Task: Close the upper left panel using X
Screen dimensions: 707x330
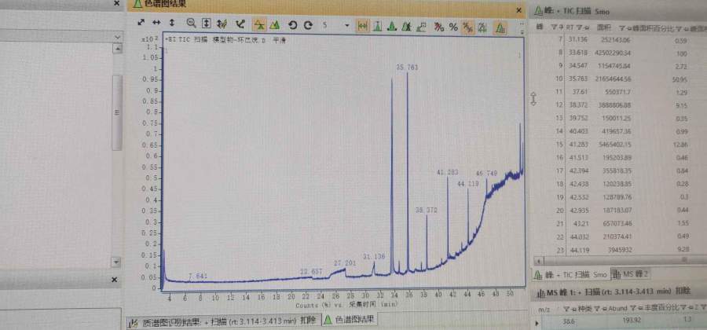Action: click(117, 3)
